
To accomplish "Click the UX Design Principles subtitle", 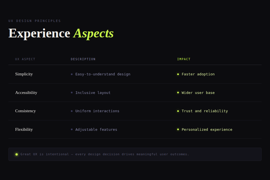I will tap(35, 21).
